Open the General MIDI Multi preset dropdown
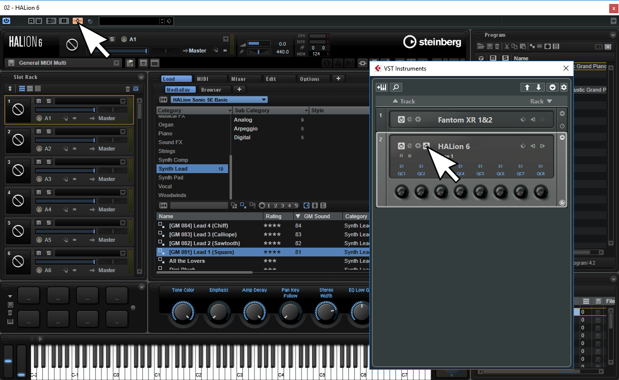The image size is (619, 380). click(x=116, y=63)
